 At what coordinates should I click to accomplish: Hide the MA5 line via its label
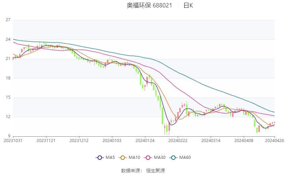(110, 158)
